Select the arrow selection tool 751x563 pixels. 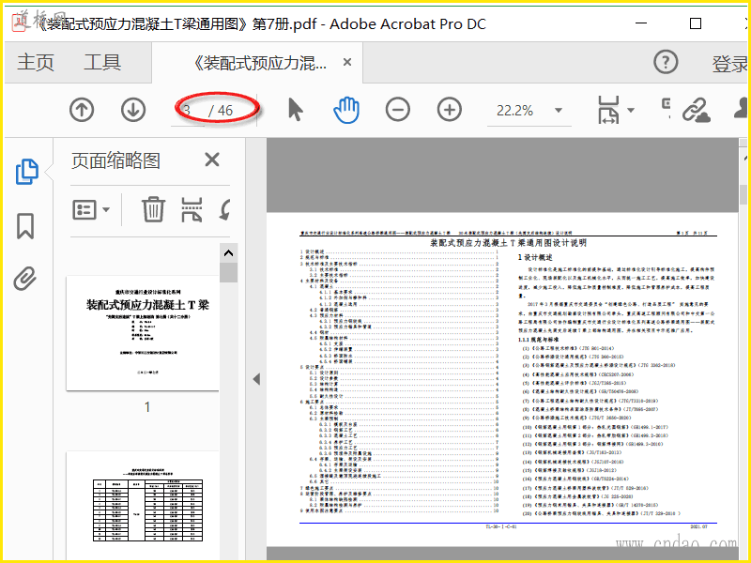[296, 110]
